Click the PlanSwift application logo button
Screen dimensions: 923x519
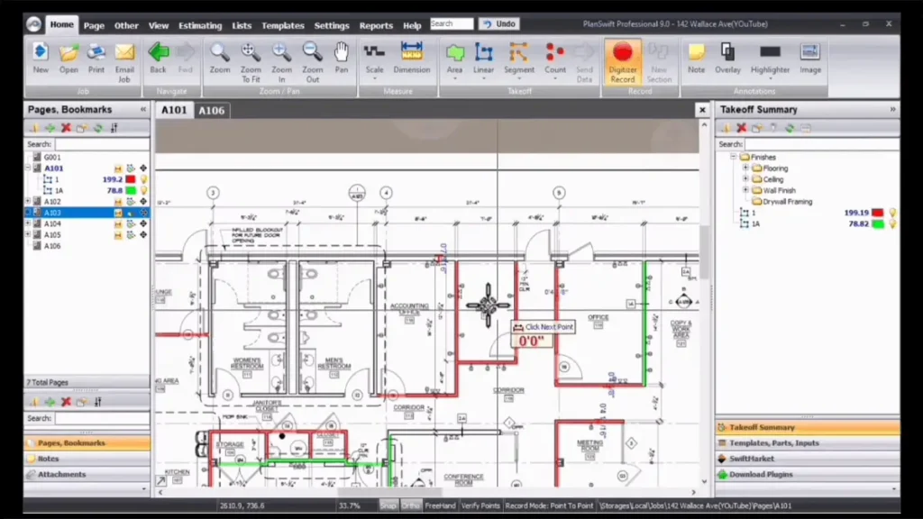point(34,24)
